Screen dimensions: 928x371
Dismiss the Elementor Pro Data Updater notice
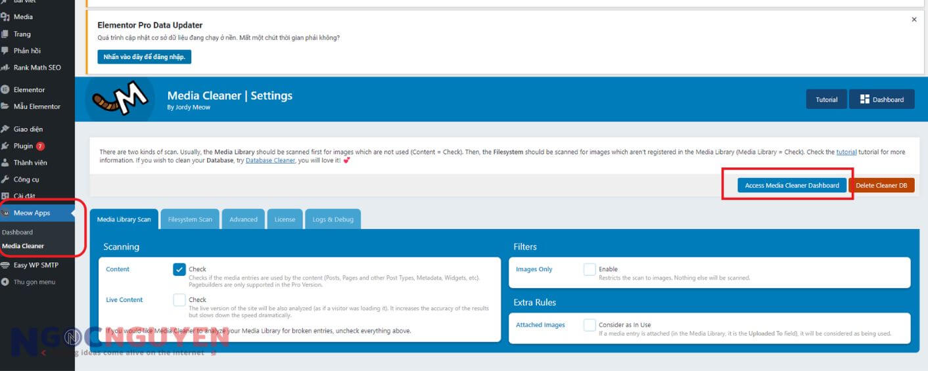914,20
